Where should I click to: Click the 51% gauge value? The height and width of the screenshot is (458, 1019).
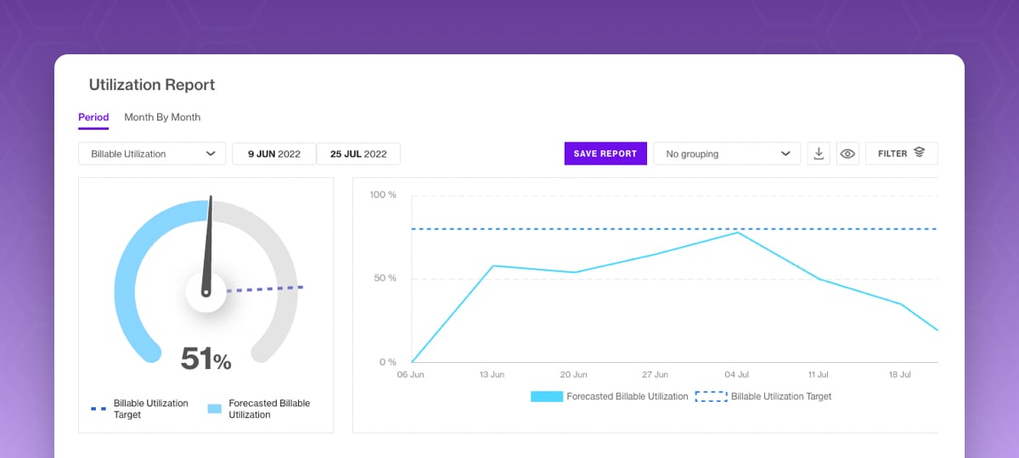205,359
